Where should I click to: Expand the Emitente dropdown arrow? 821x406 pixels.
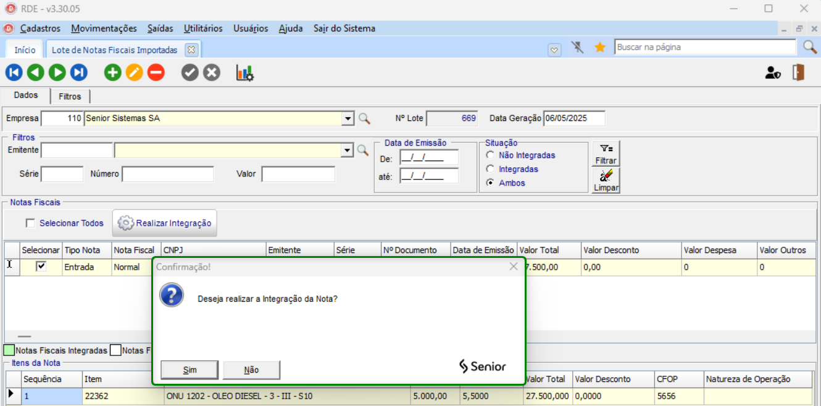[x=347, y=150]
